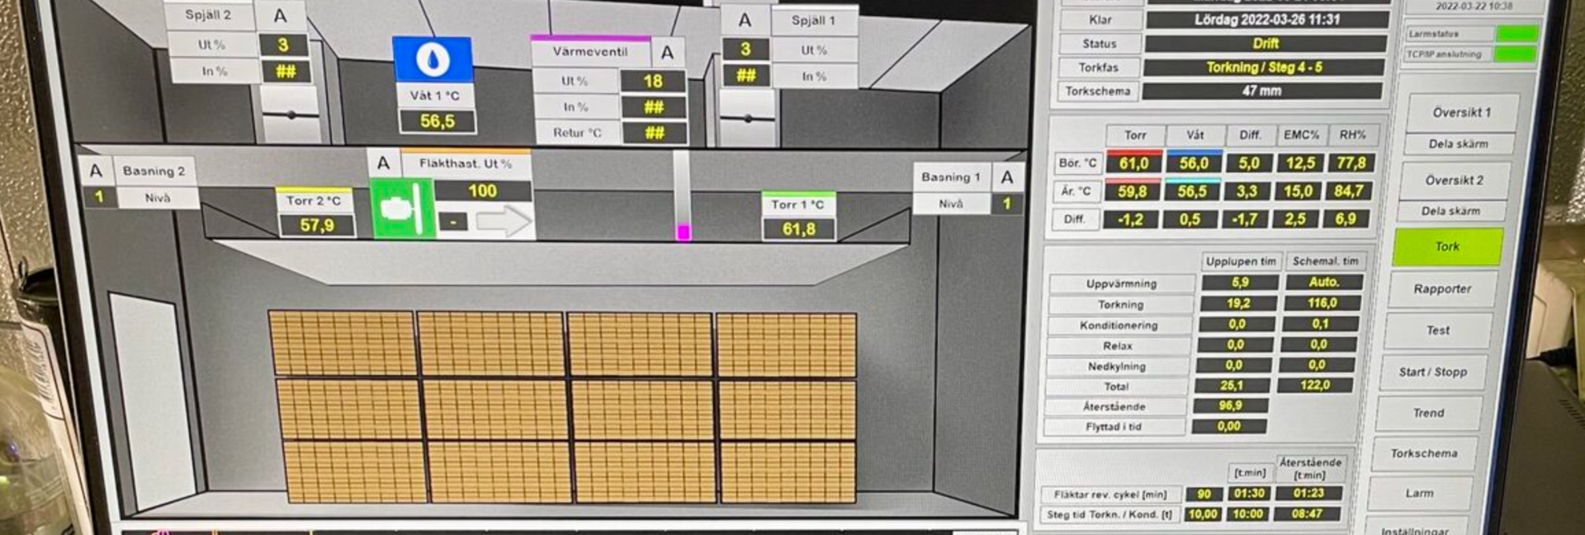1585x535 pixels.
Task: Click the Klar date field
Action: point(1267,20)
